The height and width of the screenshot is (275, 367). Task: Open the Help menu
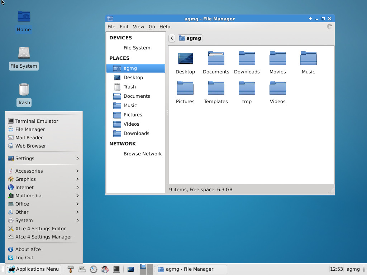pyautogui.click(x=165, y=26)
